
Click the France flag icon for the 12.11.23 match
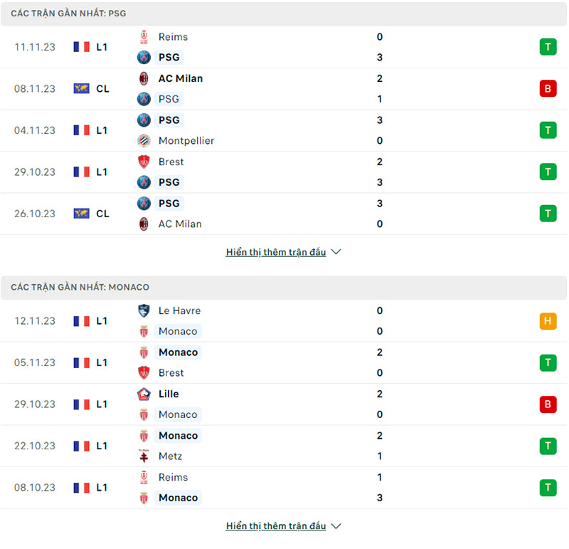[81, 321]
